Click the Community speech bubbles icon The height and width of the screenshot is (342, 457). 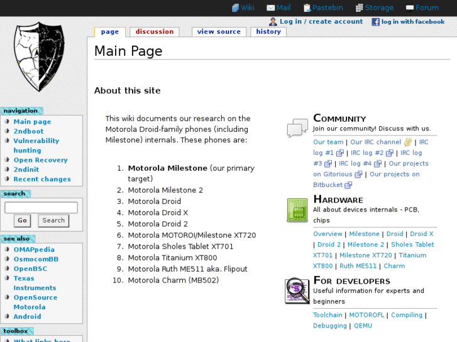(x=297, y=127)
